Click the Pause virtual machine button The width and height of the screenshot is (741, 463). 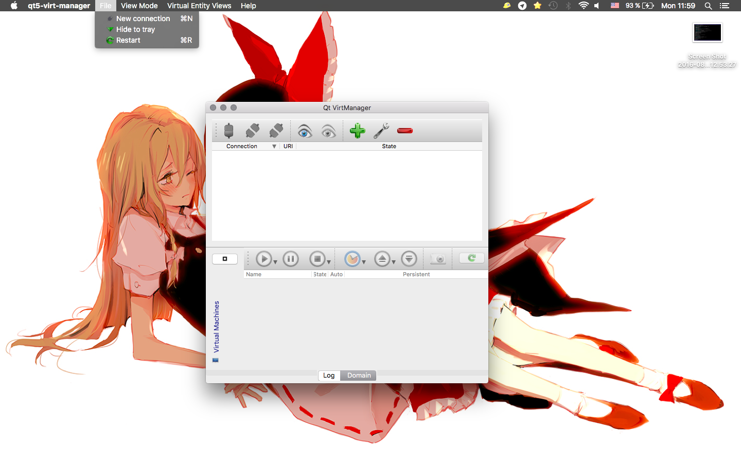click(291, 259)
